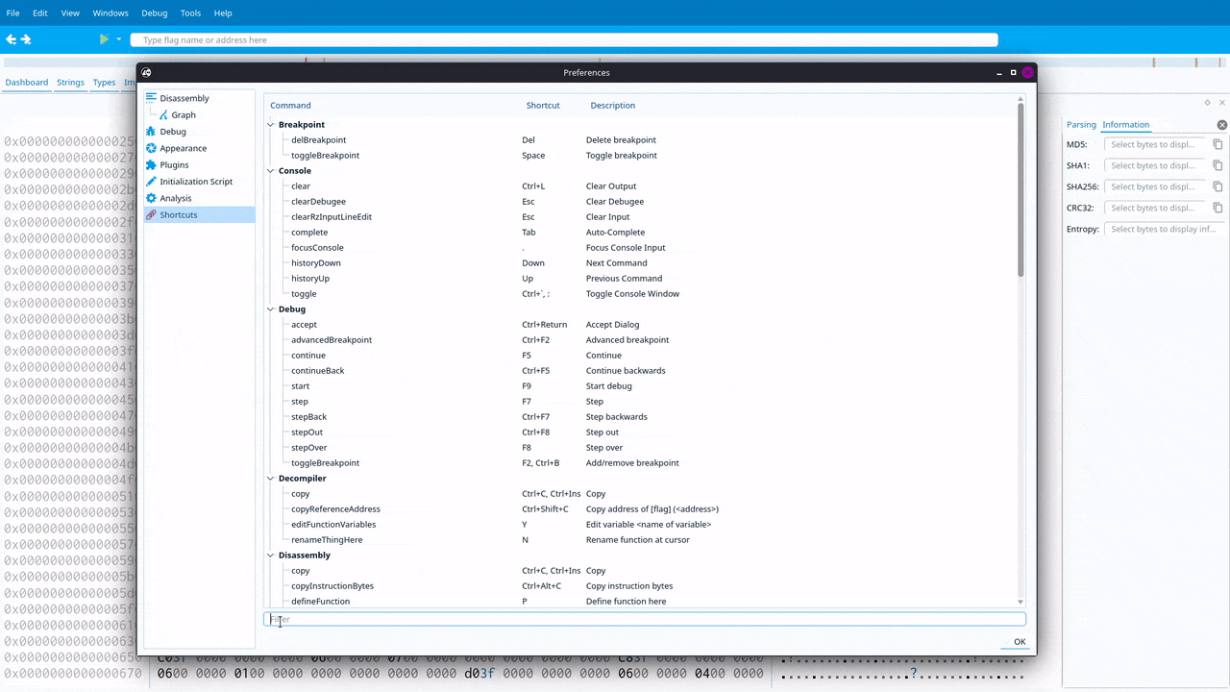Collapse the Breakpoint shortcuts group
The height and width of the screenshot is (692, 1230).
click(x=270, y=125)
